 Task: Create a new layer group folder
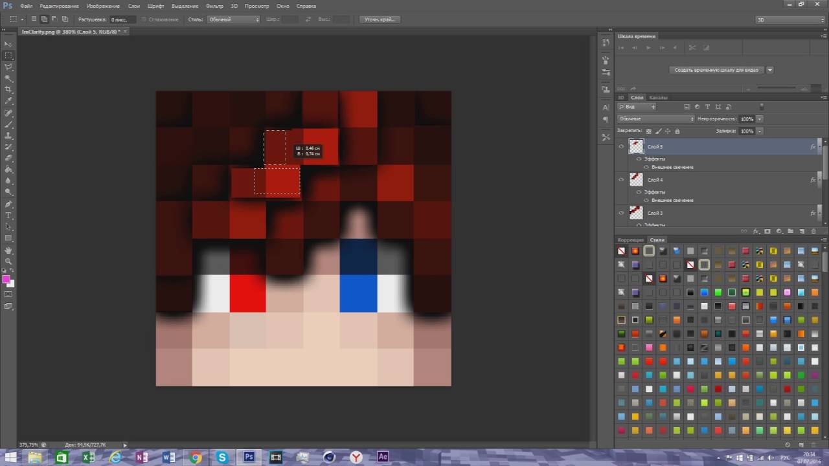[791, 231]
